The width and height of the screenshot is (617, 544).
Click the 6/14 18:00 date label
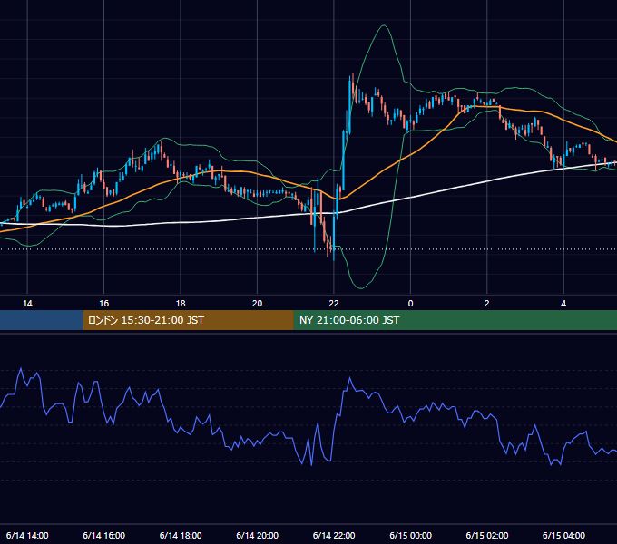(x=181, y=535)
